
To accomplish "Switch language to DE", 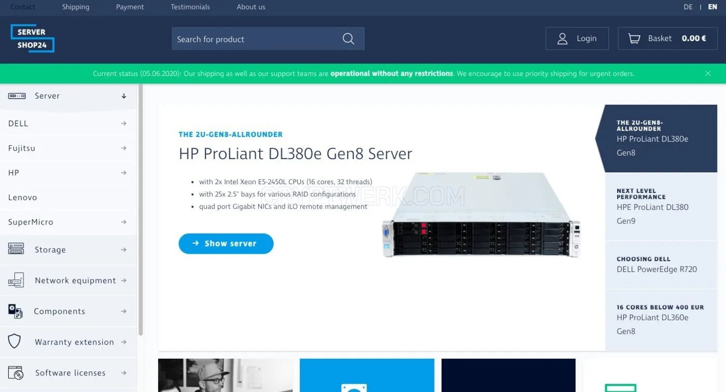I will [688, 7].
